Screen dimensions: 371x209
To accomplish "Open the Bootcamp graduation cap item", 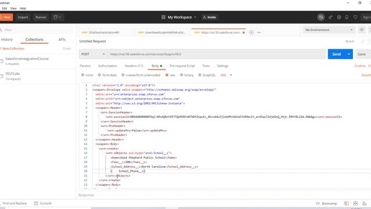I will [326, 203].
